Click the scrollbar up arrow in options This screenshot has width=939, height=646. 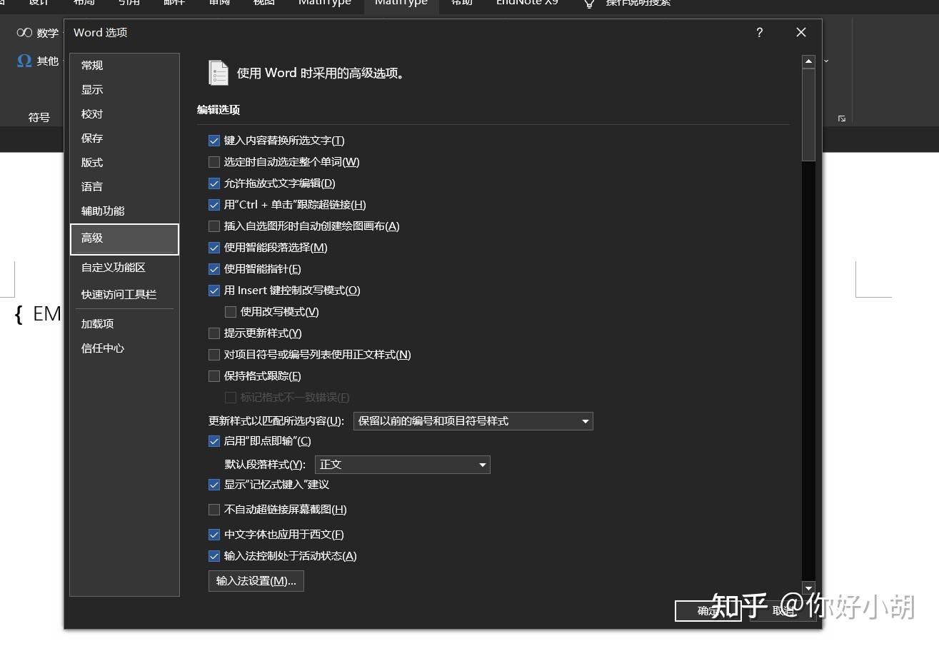coord(809,62)
